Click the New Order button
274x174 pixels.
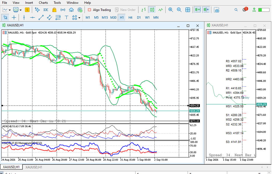pyautogui.click(x=125, y=10)
